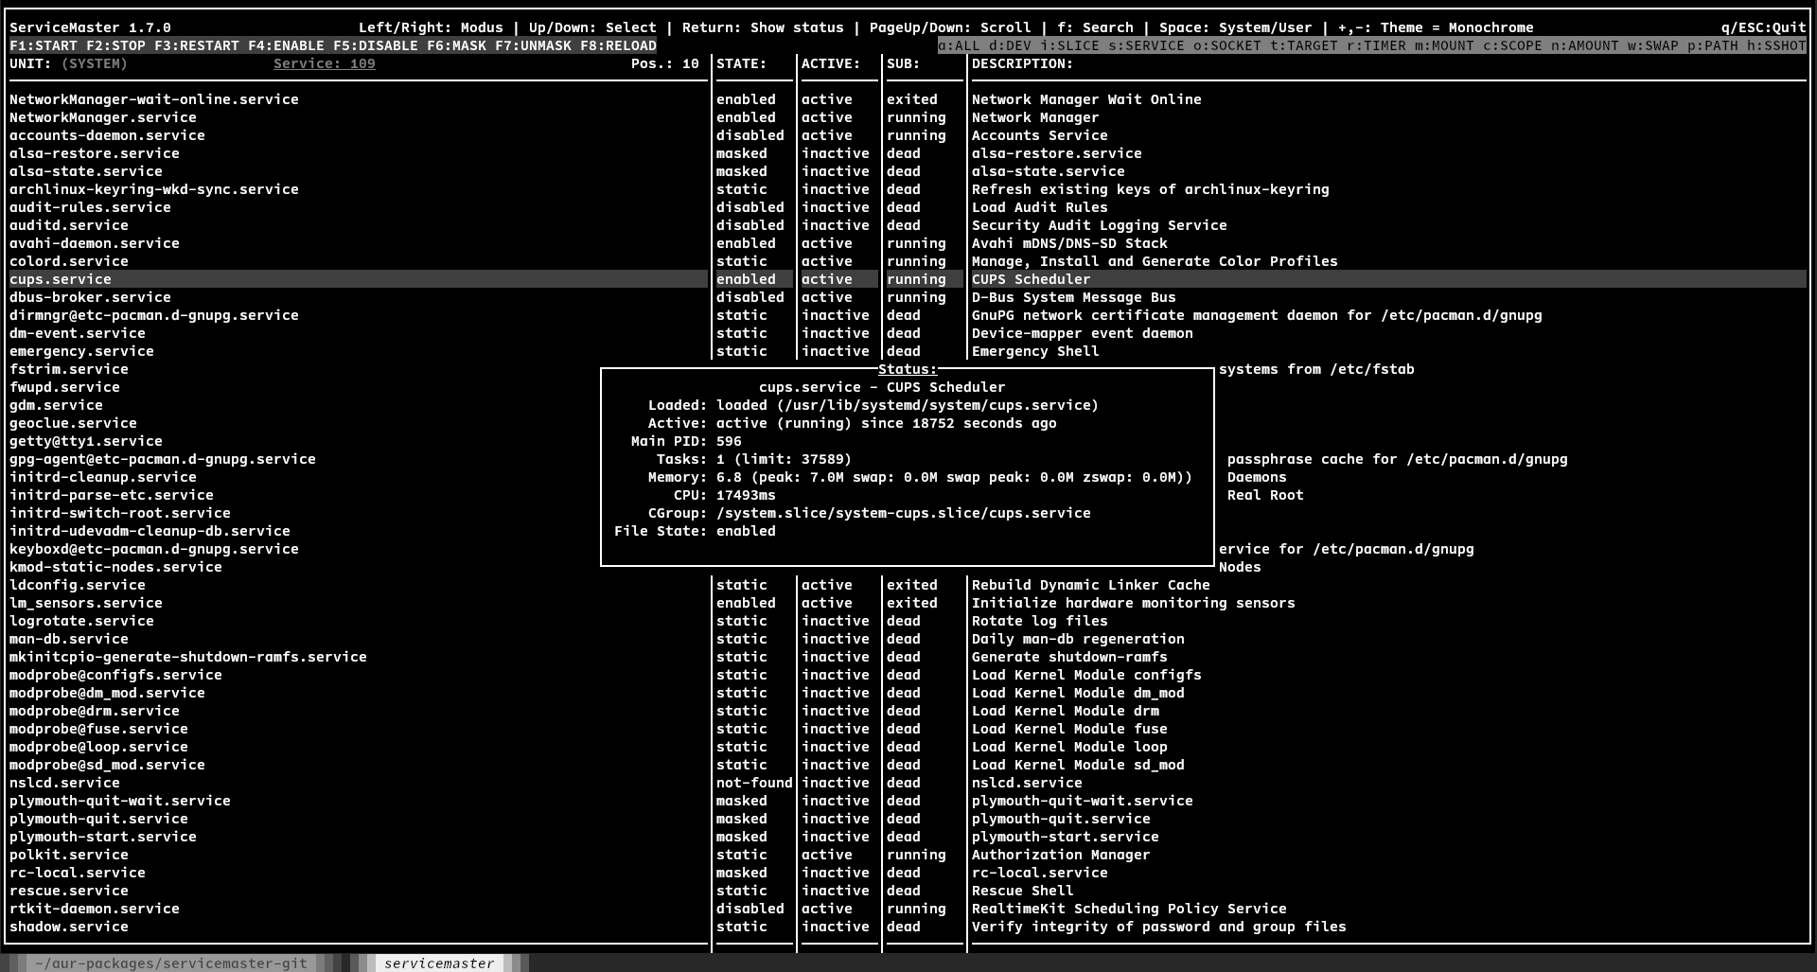The image size is (1817, 972).
Task: Click the 'f: Search' hint in header
Action: 1096,27
